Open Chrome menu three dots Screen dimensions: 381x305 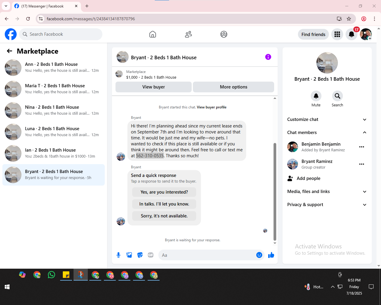tap(374, 19)
